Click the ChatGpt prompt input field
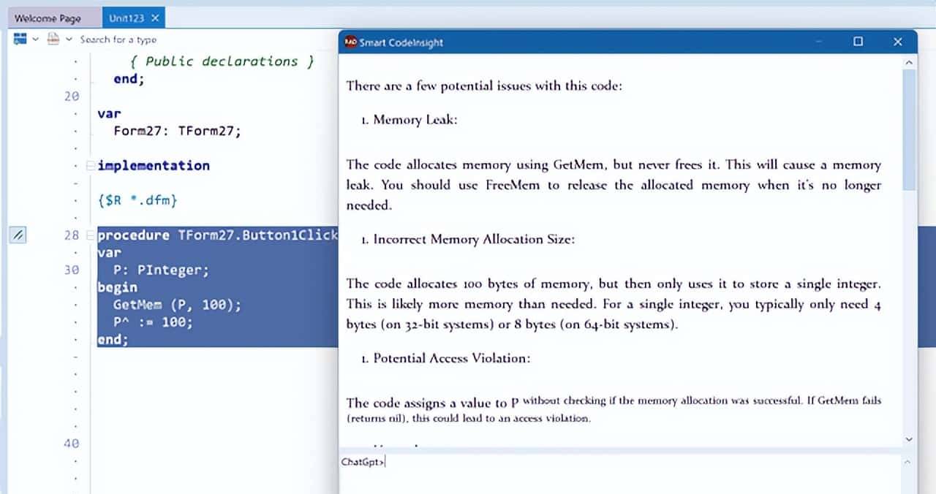This screenshot has height=494, width=936. point(512,461)
